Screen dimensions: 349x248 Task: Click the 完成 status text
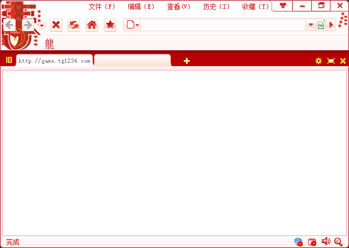(13, 242)
